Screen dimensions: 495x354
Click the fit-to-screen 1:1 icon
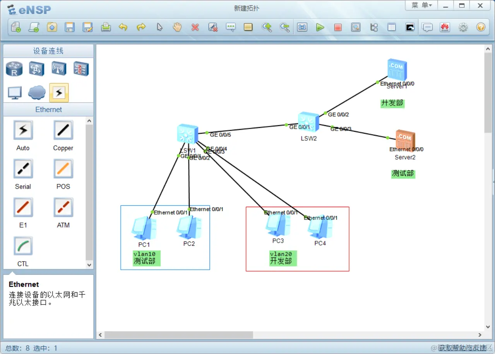click(x=302, y=27)
